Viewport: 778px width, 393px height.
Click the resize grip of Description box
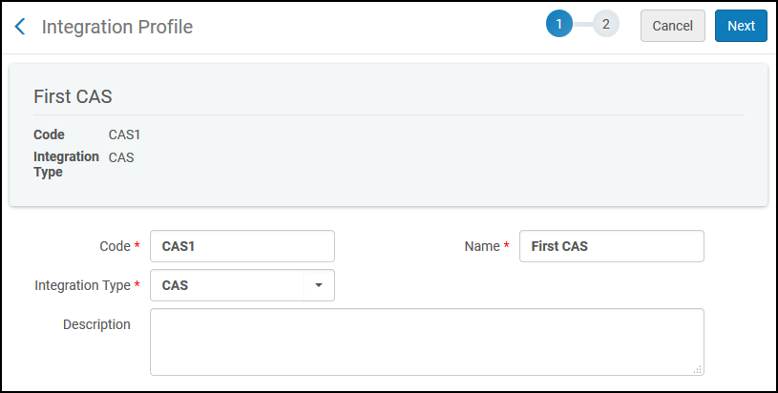697,369
